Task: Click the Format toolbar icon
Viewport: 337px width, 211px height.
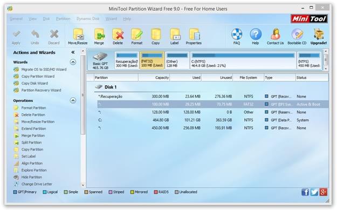Action: (x=137, y=35)
